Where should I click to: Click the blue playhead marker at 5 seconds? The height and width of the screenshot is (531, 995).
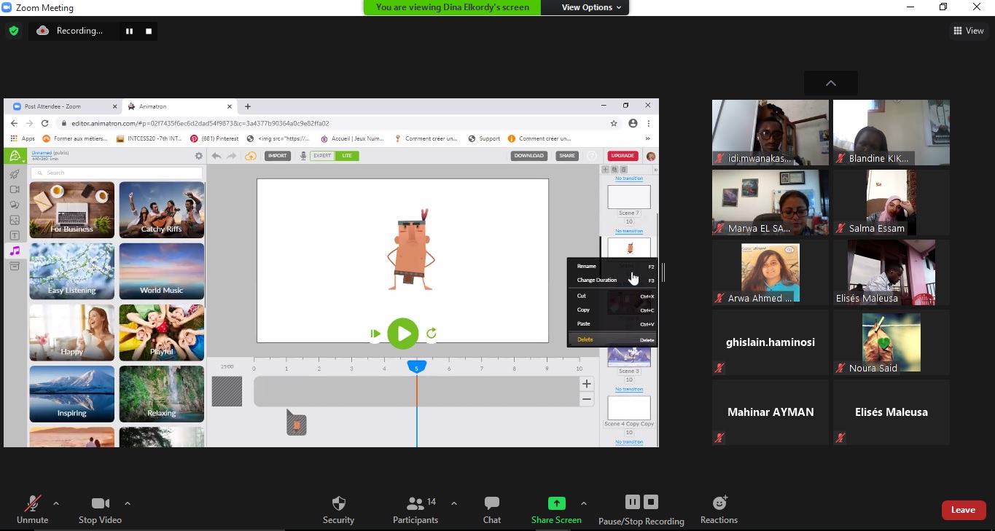(416, 367)
